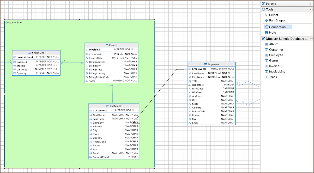Collapse the Palette with the arrow
The width and height of the screenshot is (314, 173).
pos(310,4)
